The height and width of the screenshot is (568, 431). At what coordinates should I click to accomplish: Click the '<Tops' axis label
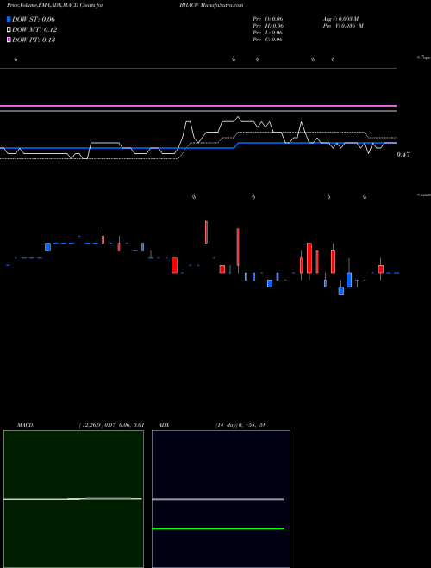tap(424, 58)
